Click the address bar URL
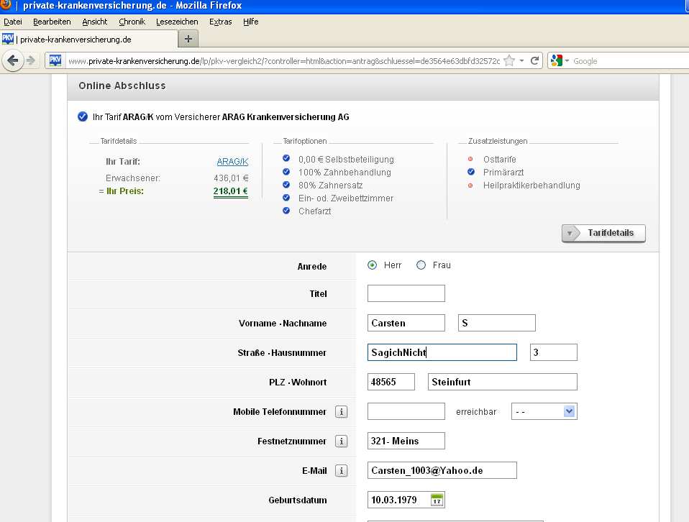This screenshot has width=689, height=522. pos(284,61)
